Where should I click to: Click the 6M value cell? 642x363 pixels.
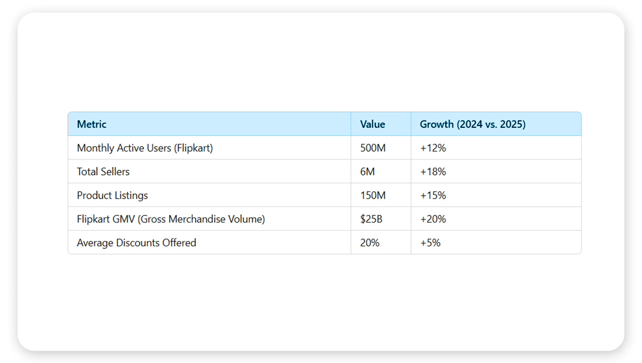[381, 171]
